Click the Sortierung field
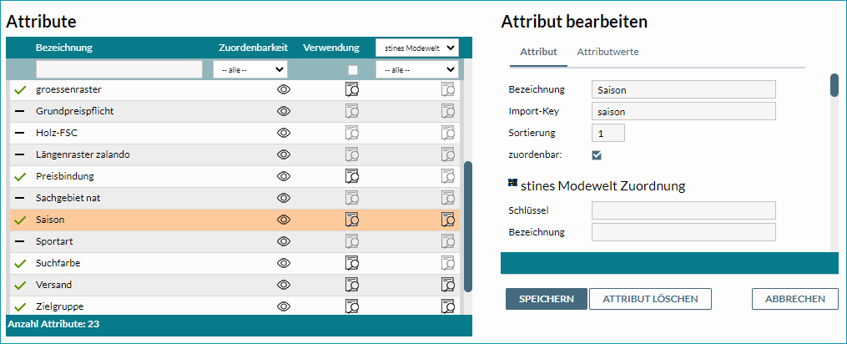Image resolution: width=847 pixels, height=344 pixels. (608, 133)
